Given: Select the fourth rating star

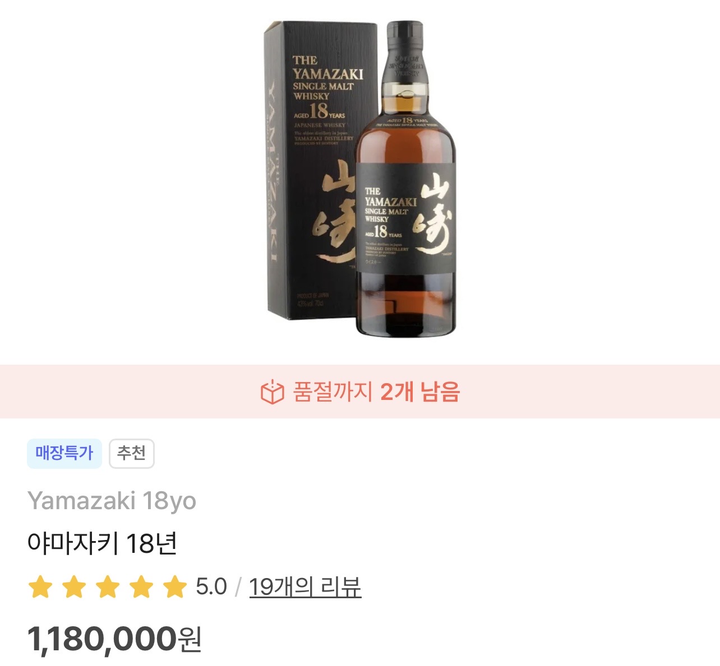Looking at the screenshot, I should [x=141, y=587].
